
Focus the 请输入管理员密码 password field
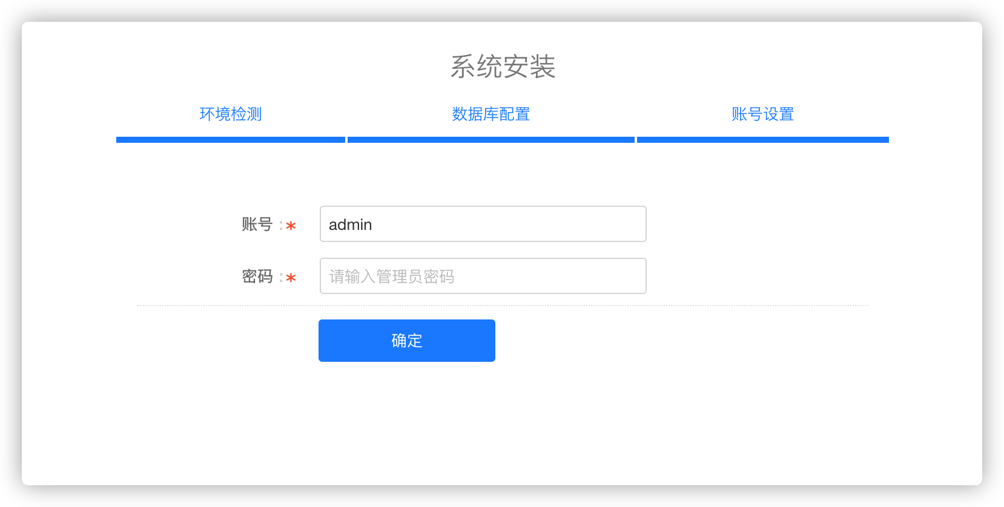click(483, 276)
